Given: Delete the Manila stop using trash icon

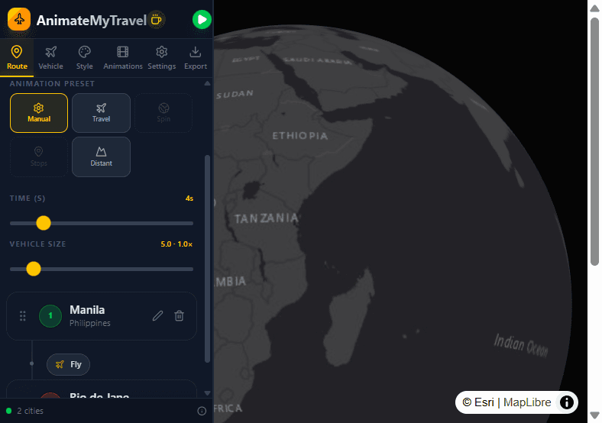Looking at the screenshot, I should click(179, 315).
